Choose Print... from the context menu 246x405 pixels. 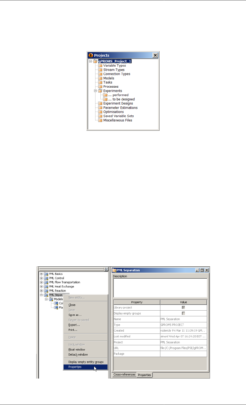86,330
